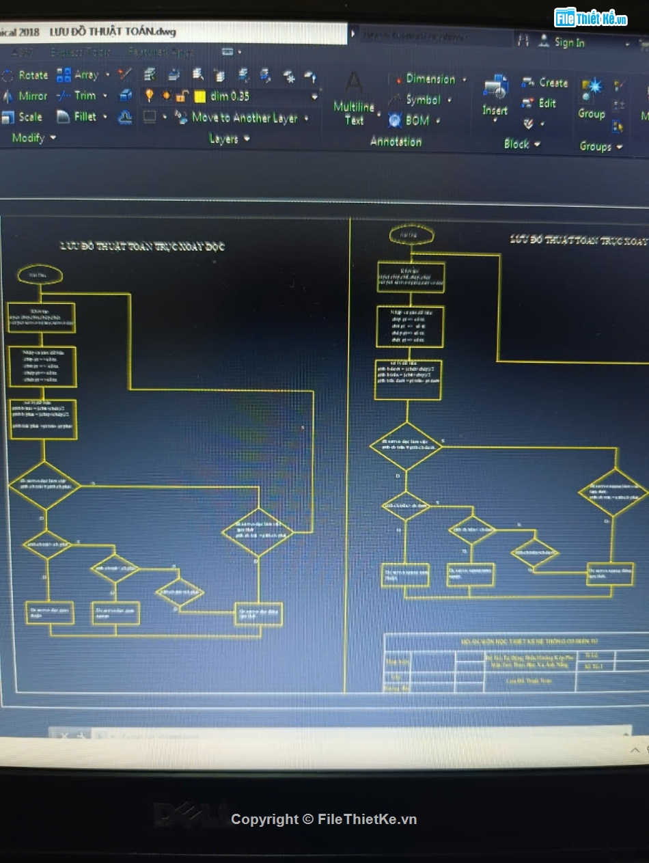Click the Windows taskbar up arrow at bottom right
This screenshot has height=863, width=649.
[x=635, y=750]
